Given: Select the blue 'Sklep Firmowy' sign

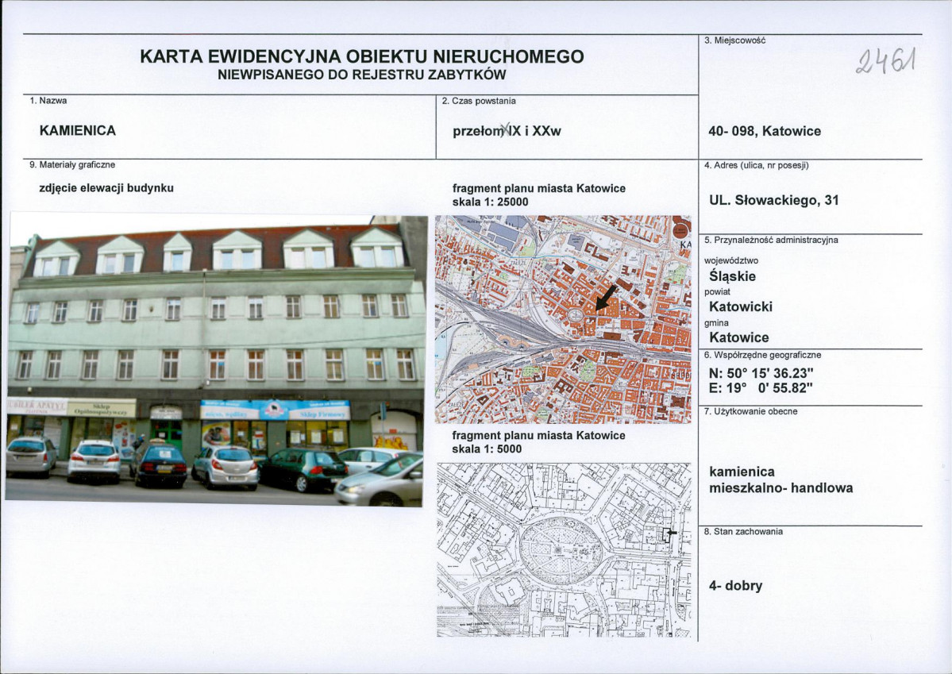Looking at the screenshot, I should [322, 413].
